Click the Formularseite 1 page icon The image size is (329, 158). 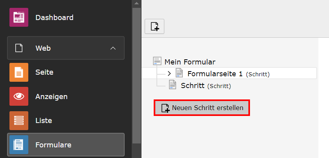tap(179, 73)
